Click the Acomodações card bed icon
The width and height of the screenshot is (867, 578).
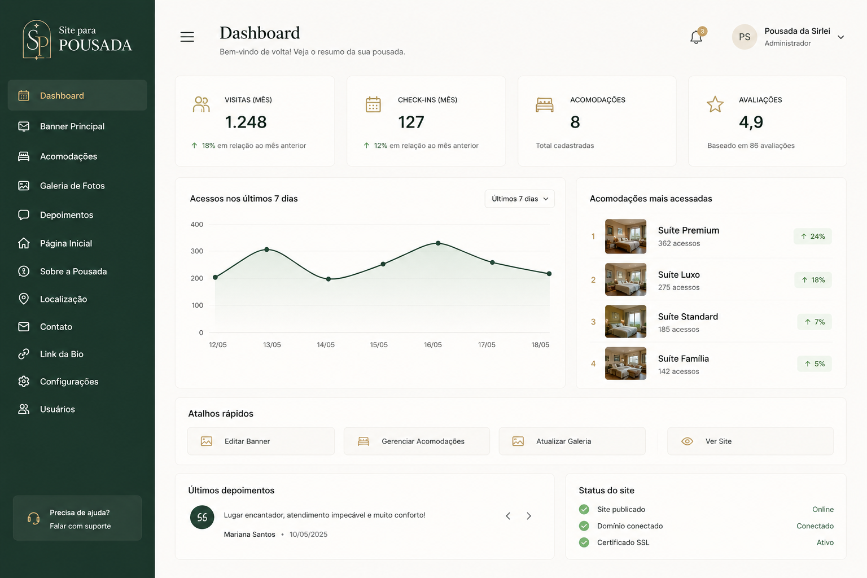(545, 105)
